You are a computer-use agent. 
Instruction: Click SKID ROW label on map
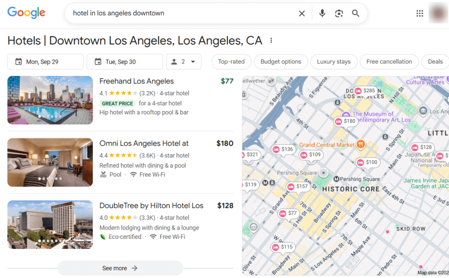410,229
